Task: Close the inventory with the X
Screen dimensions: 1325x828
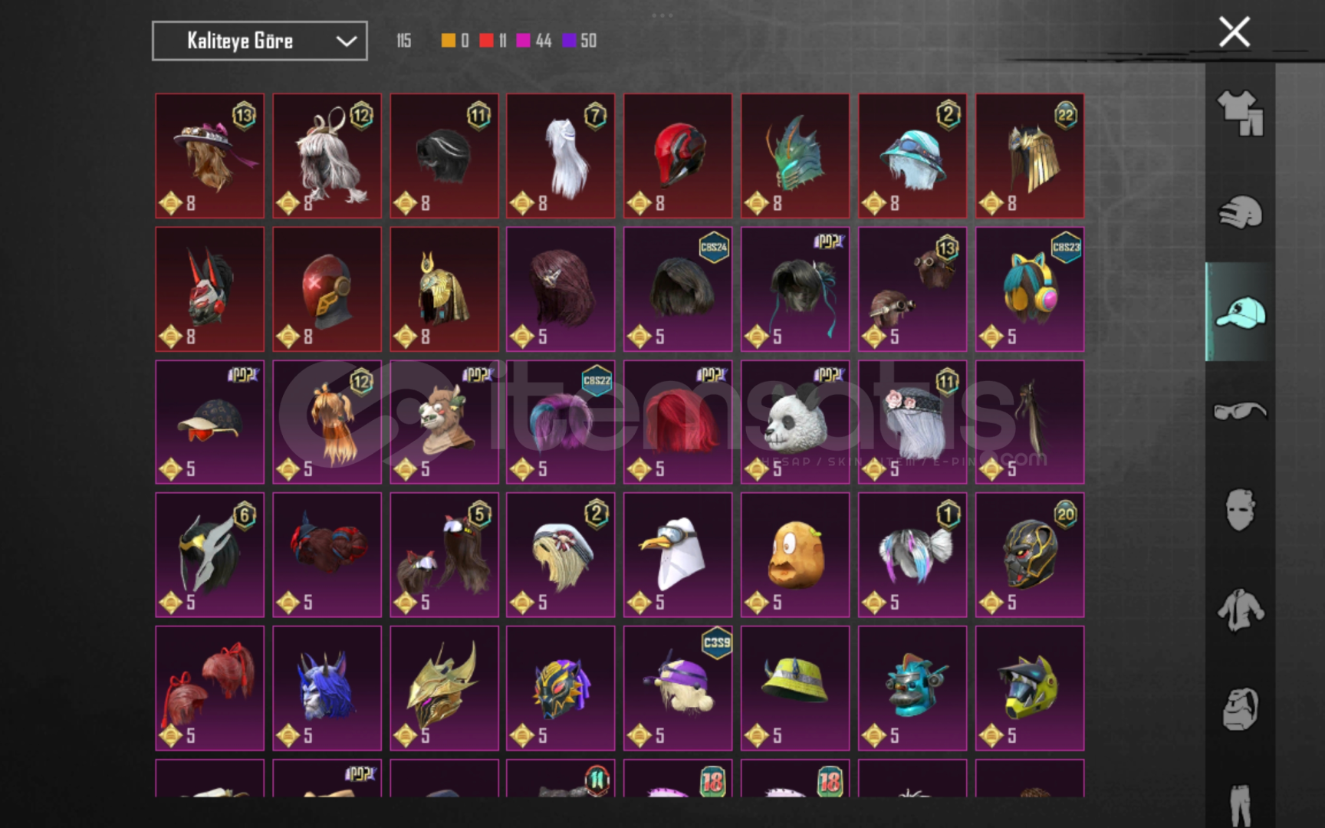Action: [x=1235, y=32]
